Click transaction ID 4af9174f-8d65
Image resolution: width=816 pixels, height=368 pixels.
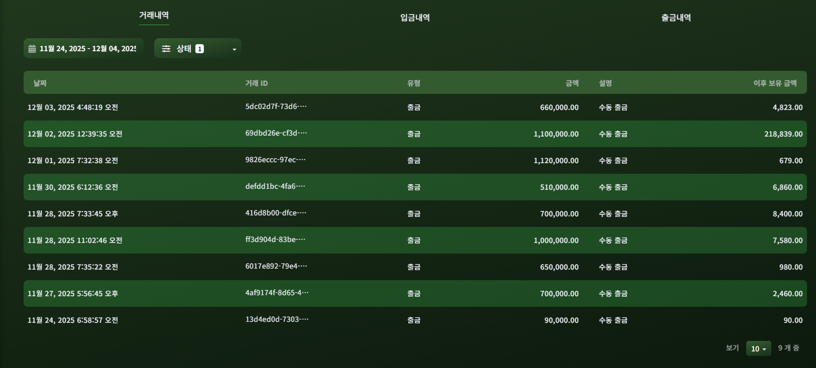[x=277, y=293]
